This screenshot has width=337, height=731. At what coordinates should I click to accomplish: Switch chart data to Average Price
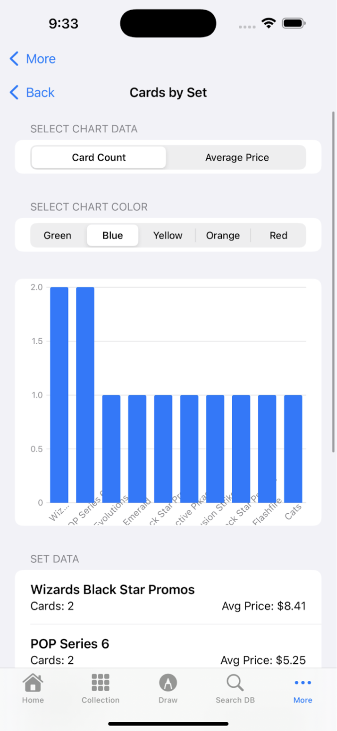(x=237, y=157)
